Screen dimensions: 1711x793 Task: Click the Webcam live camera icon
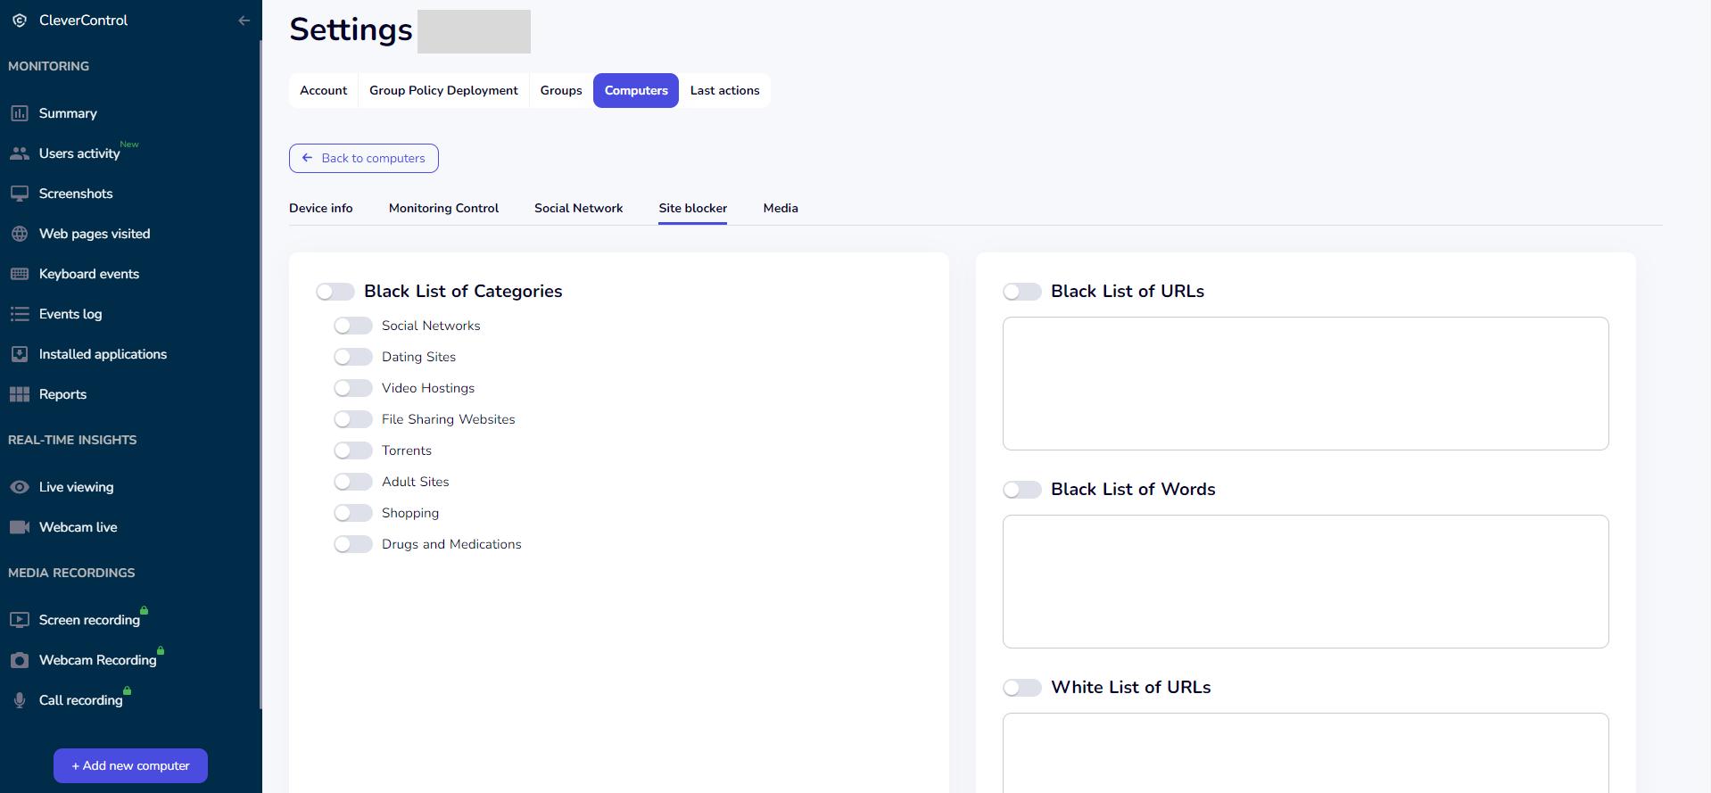pos(20,527)
